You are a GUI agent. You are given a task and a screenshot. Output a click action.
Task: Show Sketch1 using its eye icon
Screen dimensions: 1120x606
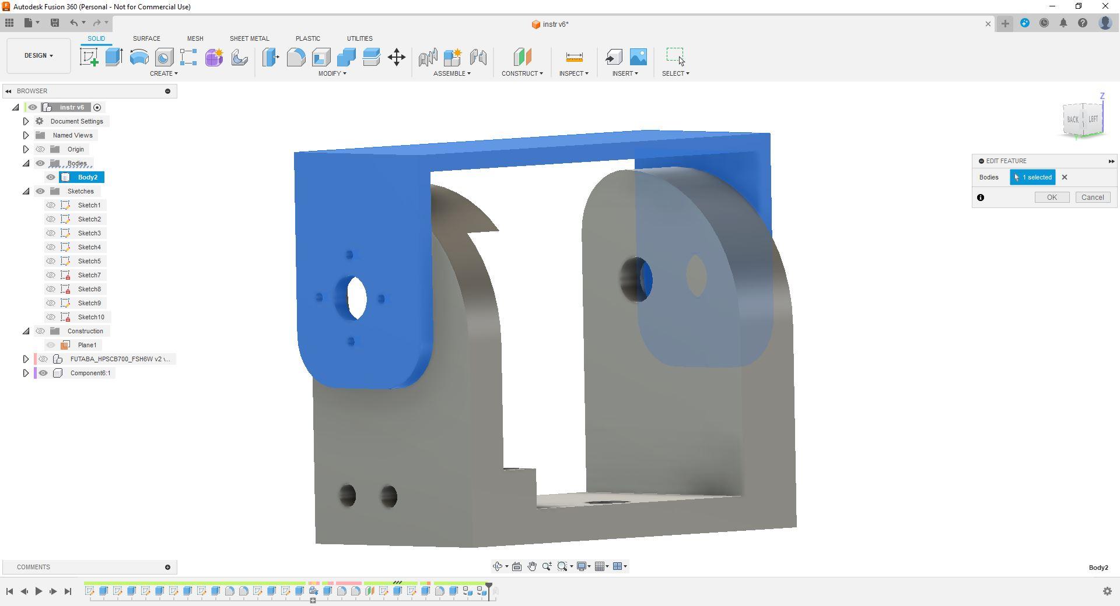(51, 205)
